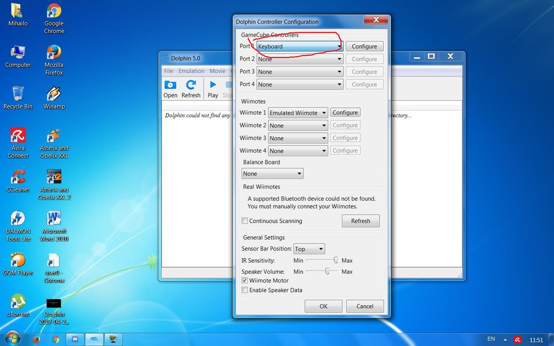
Task: Click Play icon in Dolphin 5.0 toolbar
Action: tap(213, 90)
